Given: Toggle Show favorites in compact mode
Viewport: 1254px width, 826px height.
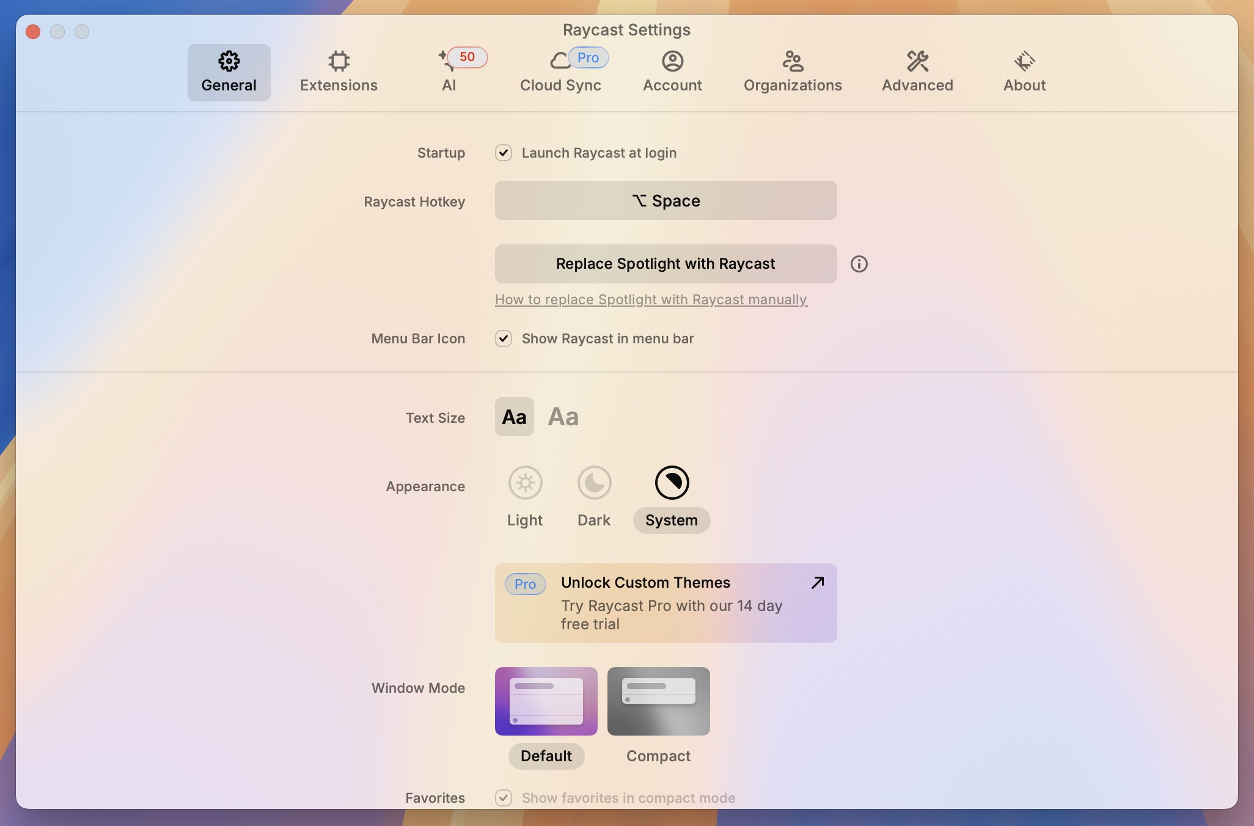Looking at the screenshot, I should tap(503, 798).
